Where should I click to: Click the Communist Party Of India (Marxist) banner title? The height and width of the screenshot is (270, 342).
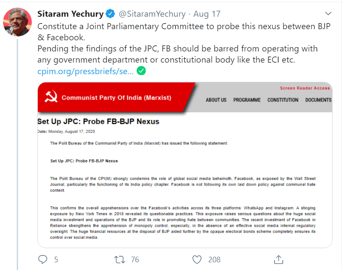tap(116, 98)
